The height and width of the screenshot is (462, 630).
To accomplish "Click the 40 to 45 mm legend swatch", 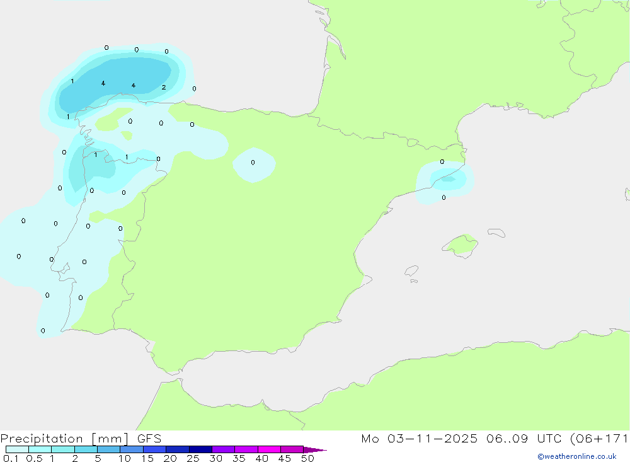I will click(x=269, y=449).
